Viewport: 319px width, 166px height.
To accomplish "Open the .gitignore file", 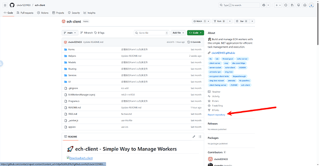I will (73, 89).
